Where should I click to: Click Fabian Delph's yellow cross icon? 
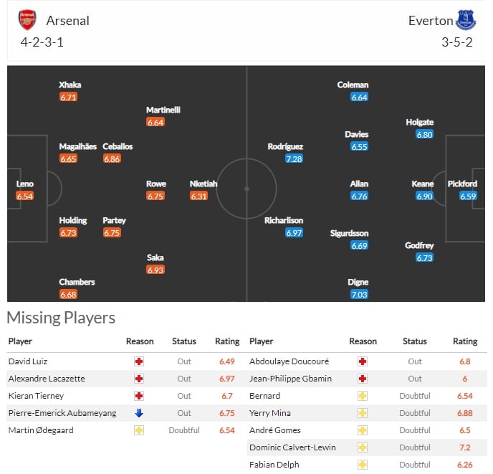tap(363, 465)
